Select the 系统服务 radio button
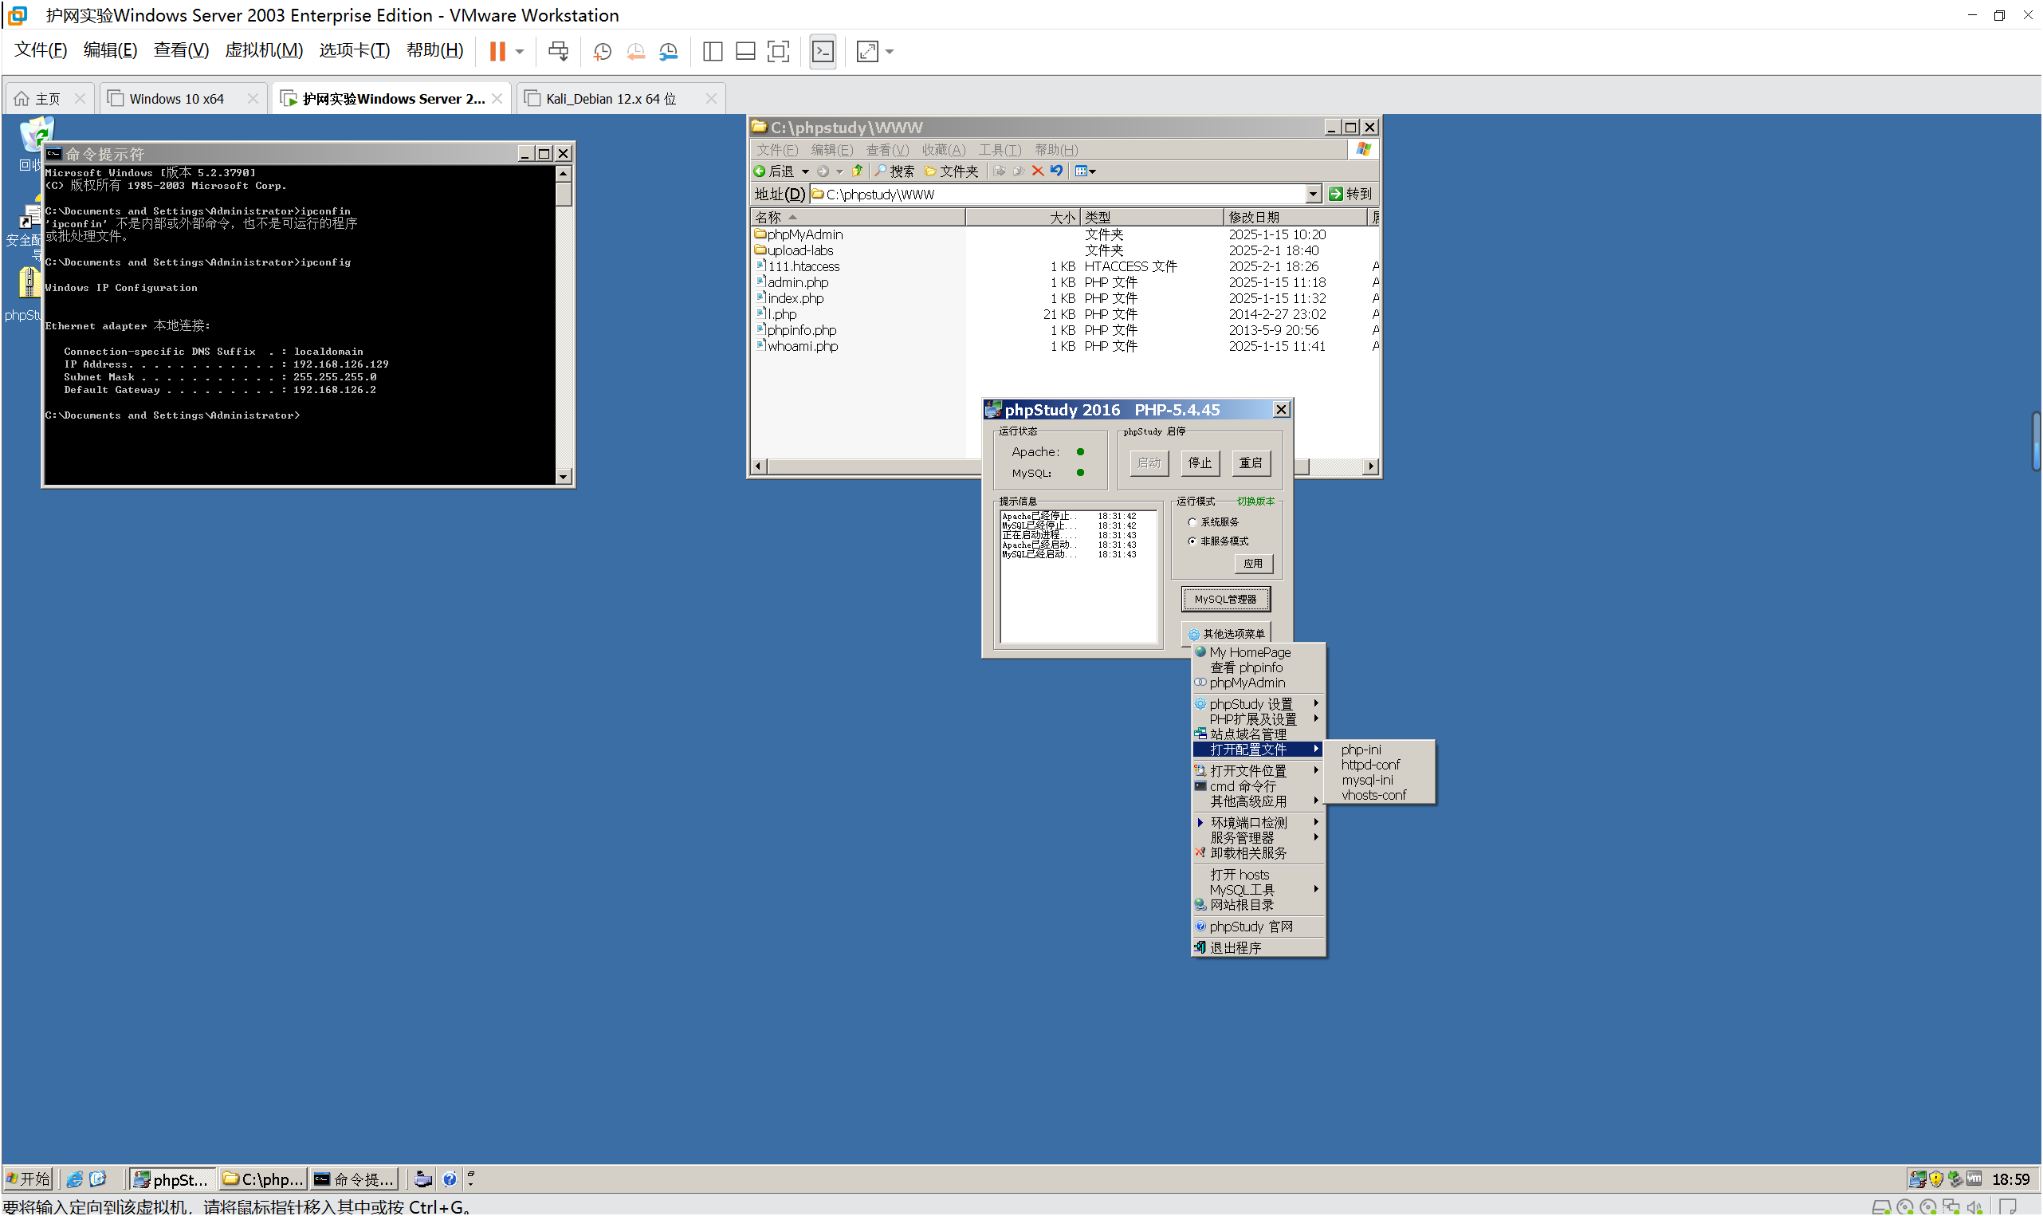2043x1216 pixels. [x=1192, y=523]
